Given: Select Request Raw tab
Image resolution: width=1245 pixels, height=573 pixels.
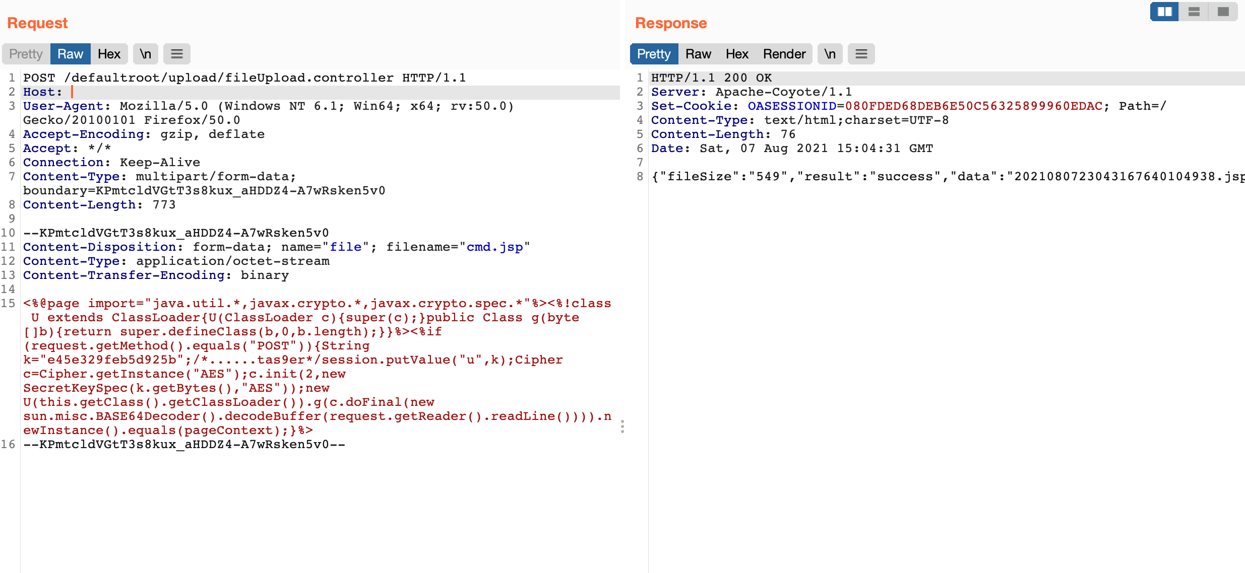Looking at the screenshot, I should point(70,54).
